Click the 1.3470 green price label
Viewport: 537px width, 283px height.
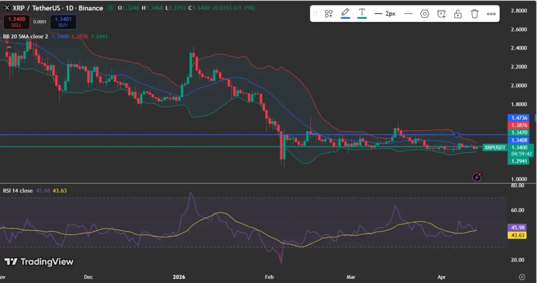coord(519,133)
